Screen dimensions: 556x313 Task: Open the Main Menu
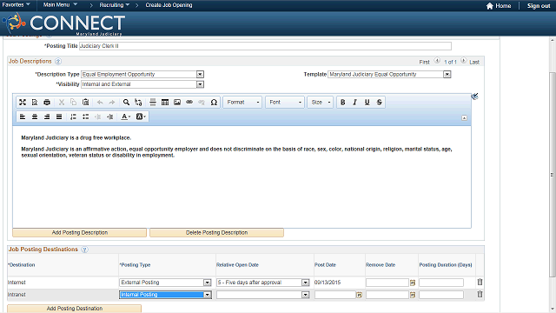coord(60,5)
